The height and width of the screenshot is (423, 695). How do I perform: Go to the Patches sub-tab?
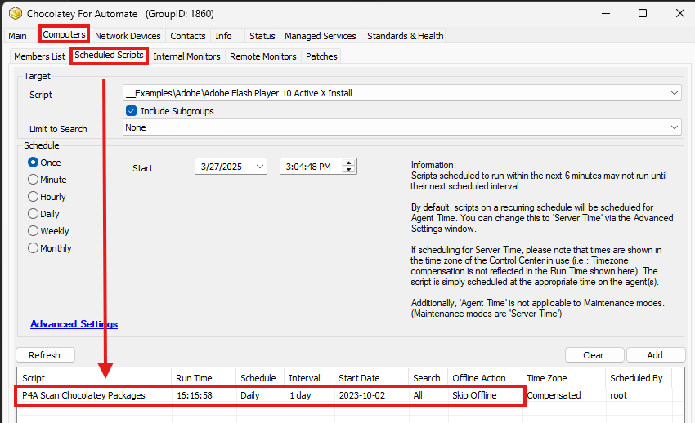coord(321,56)
